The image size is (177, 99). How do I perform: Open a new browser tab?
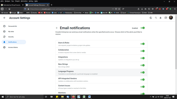click(52, 5)
